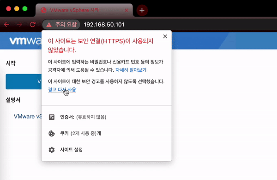The height and width of the screenshot is (180, 277).
Task: Open 인증서 (유효하지 않음) certificate details
Action: (107, 117)
